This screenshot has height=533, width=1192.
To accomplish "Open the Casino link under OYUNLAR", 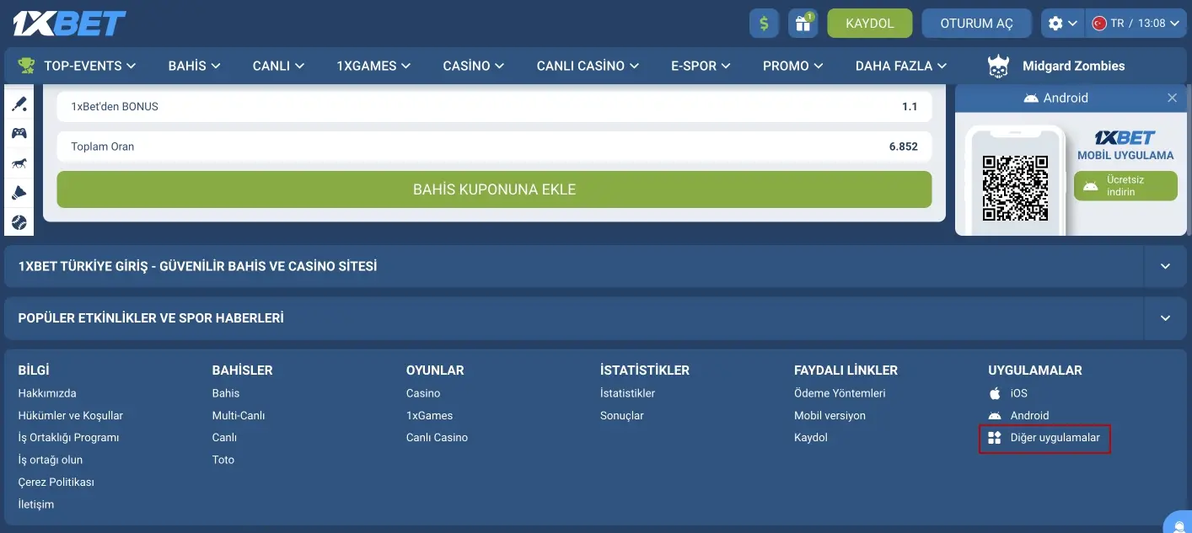I will (423, 393).
